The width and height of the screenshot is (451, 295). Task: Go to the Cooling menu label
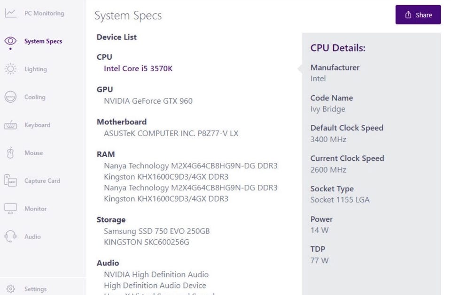point(35,97)
